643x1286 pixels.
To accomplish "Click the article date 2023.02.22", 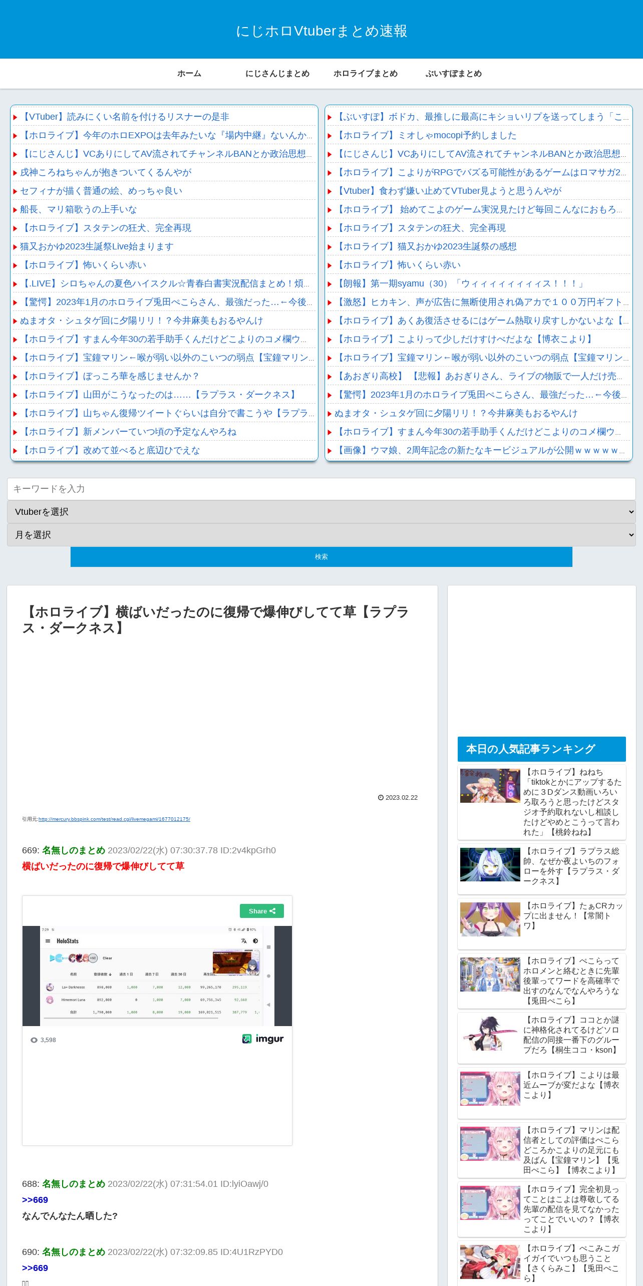I will (401, 798).
